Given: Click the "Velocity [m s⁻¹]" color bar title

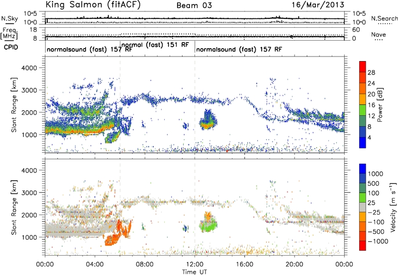Looking at the screenshot, I should point(393,207).
